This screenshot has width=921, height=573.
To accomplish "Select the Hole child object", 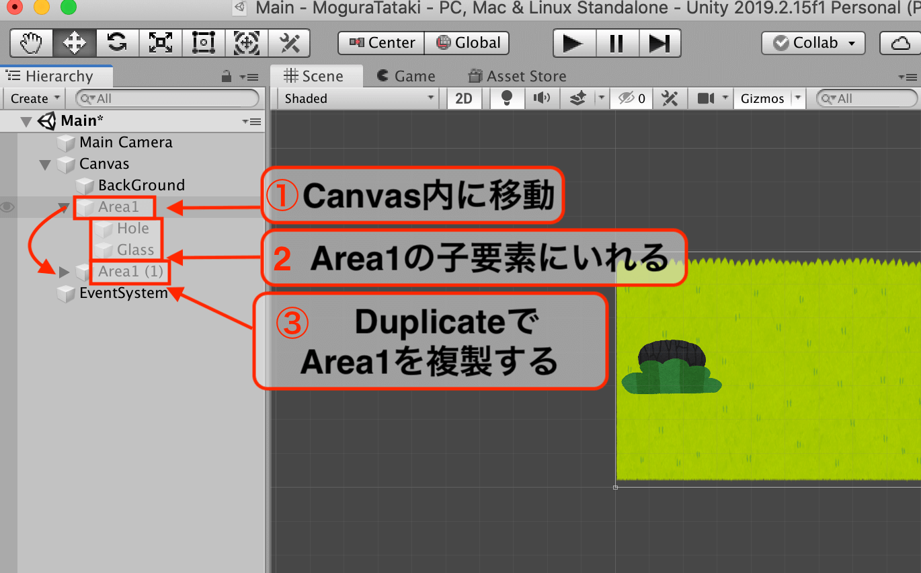I will (x=133, y=229).
